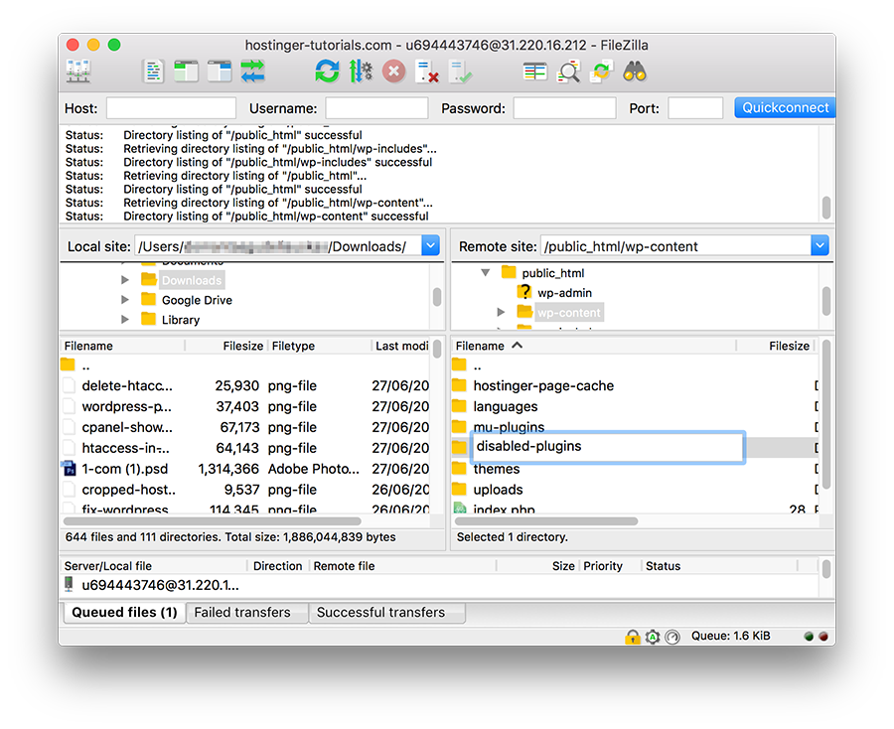Viewport: 894px width, 729px height.
Task: Click the Process transfer queue icon
Action: point(361,71)
